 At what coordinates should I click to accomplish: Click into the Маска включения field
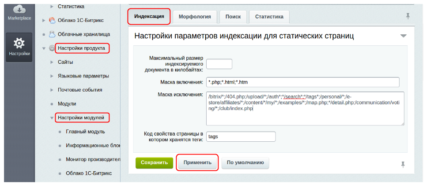tap(302, 82)
